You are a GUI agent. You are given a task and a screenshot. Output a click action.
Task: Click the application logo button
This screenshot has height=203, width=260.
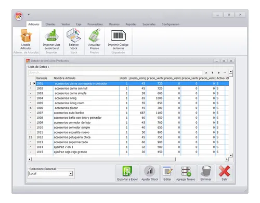coord(19,16)
